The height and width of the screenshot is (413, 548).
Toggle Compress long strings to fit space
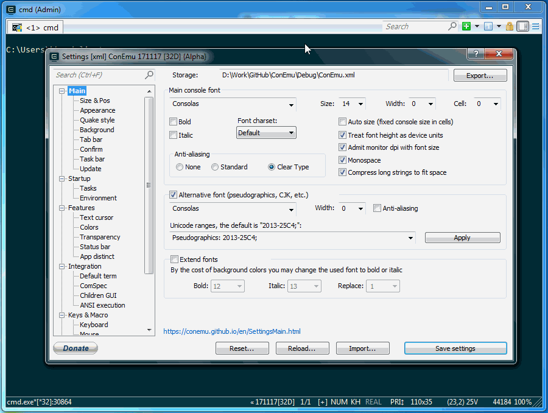click(x=342, y=172)
